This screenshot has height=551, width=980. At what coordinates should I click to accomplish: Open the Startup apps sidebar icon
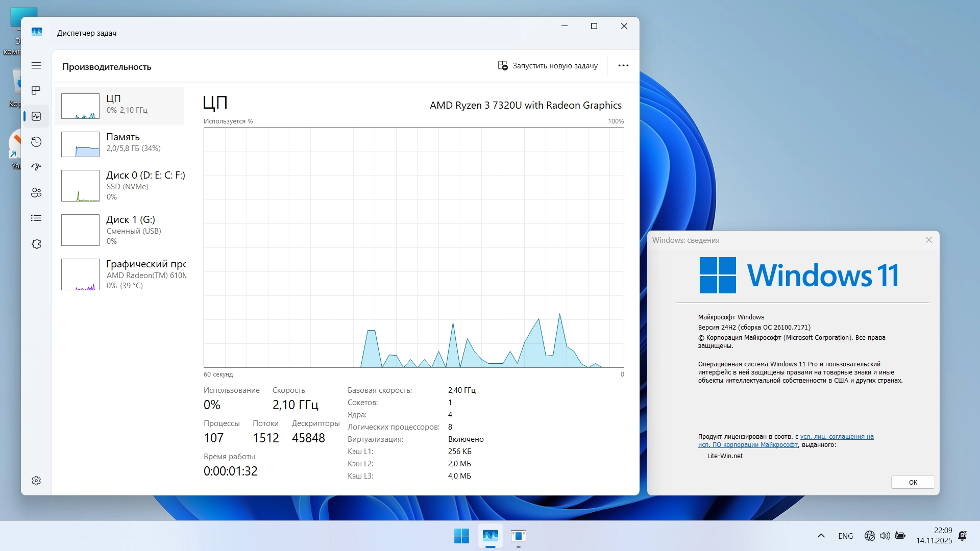(36, 167)
